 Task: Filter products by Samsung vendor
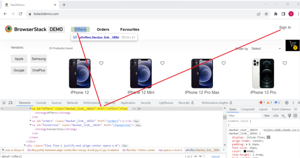click(x=39, y=59)
